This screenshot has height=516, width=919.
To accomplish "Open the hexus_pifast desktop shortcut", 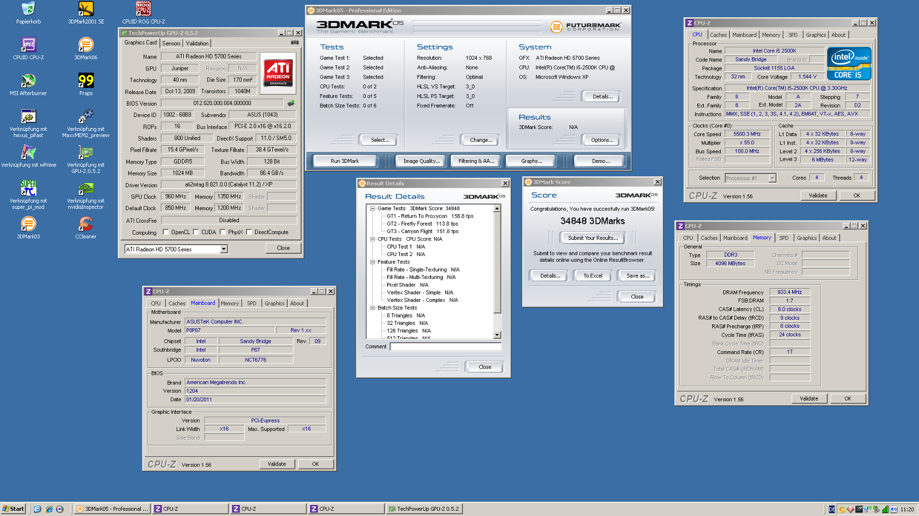I will click(28, 123).
